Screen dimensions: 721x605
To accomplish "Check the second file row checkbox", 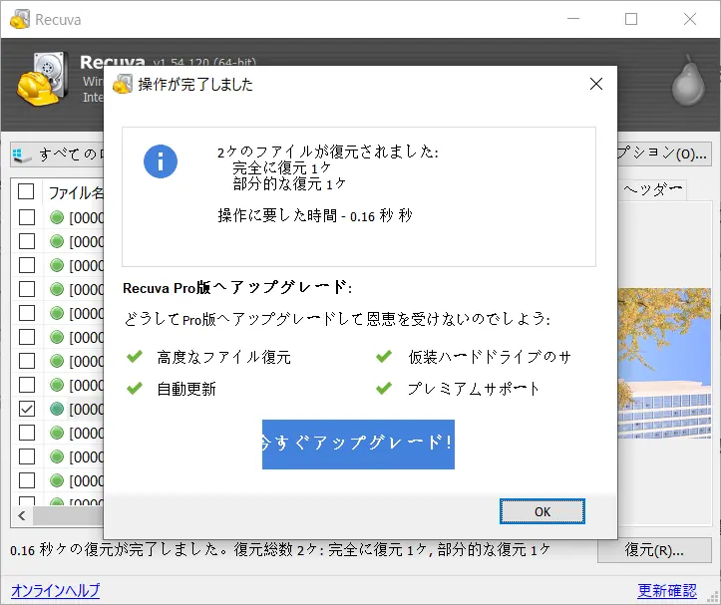I will [x=27, y=241].
